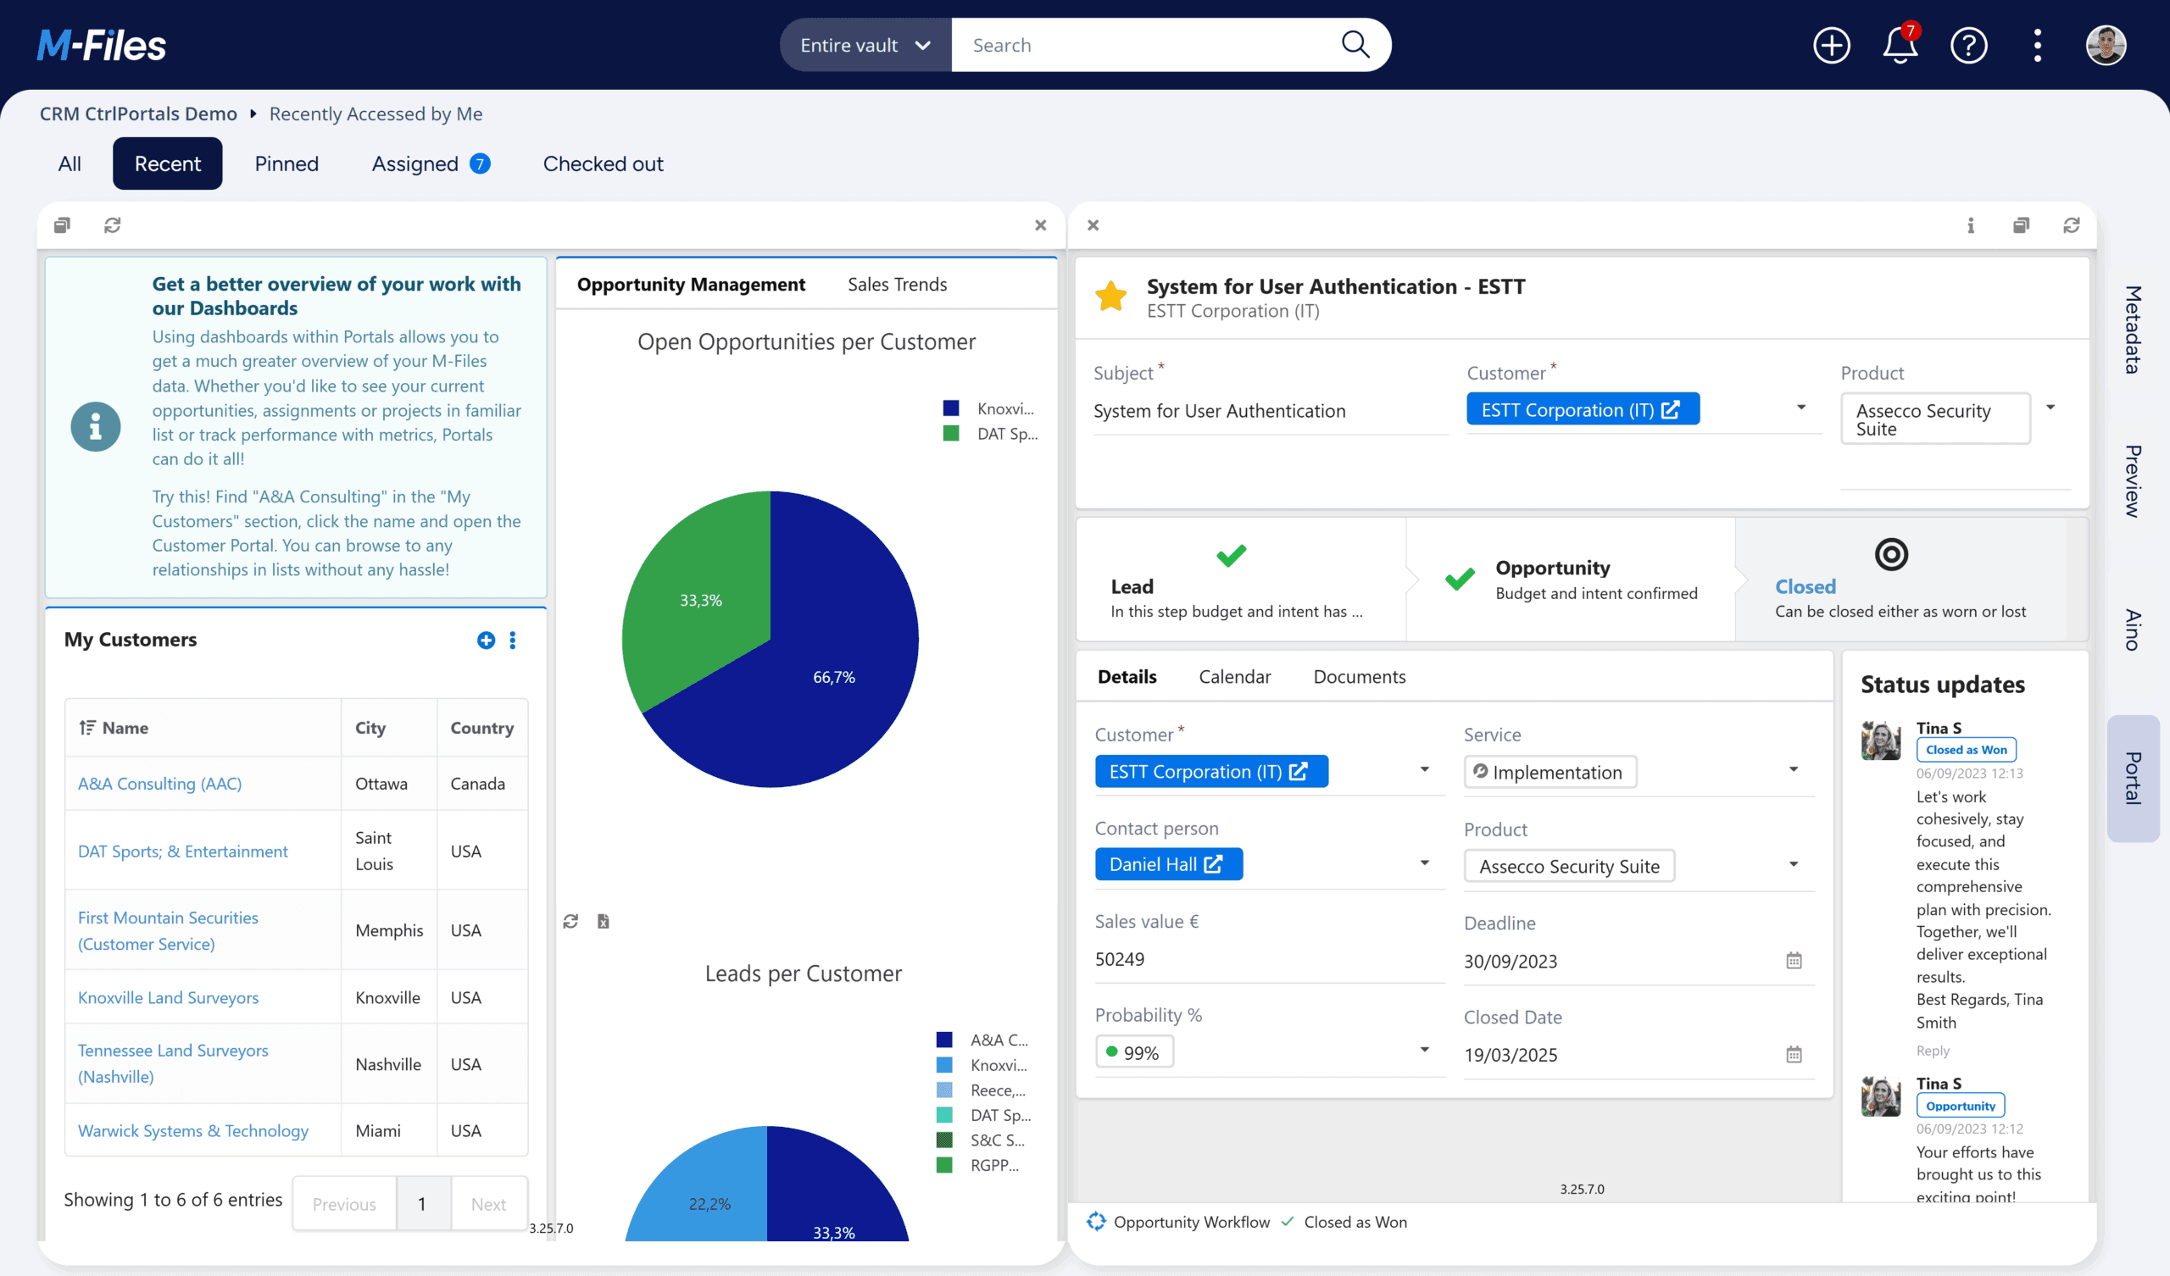Open the help question mark icon

tap(1968, 45)
